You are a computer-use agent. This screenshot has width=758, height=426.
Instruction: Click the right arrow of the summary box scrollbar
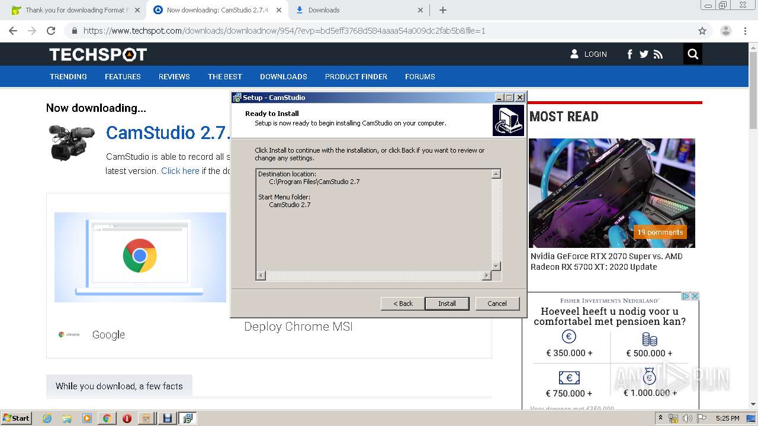487,276
